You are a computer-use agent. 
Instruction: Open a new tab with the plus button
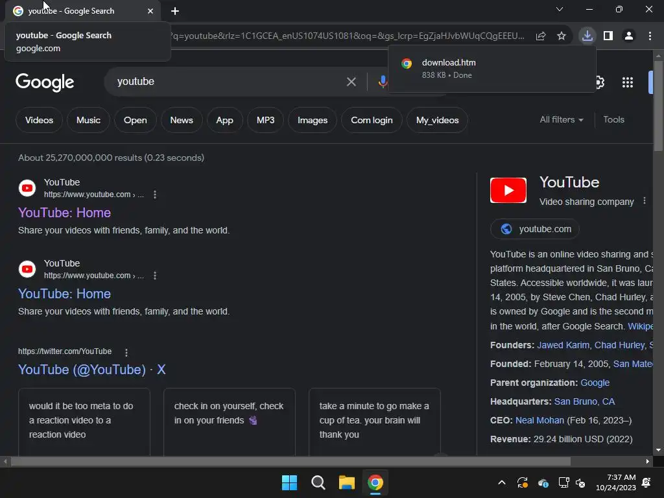pyautogui.click(x=175, y=11)
